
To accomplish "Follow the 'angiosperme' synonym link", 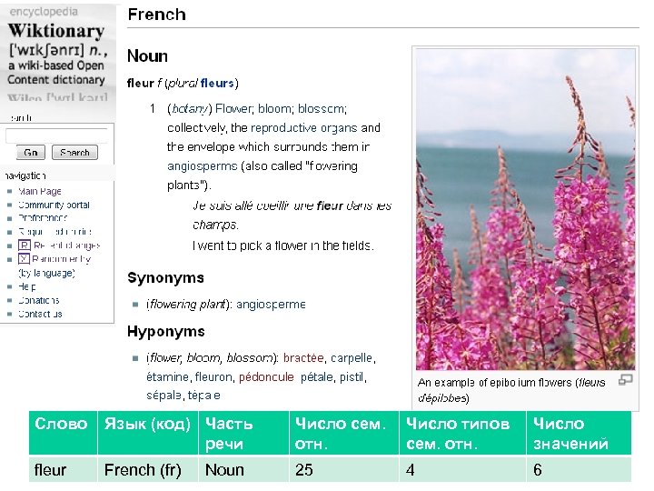I will [271, 305].
